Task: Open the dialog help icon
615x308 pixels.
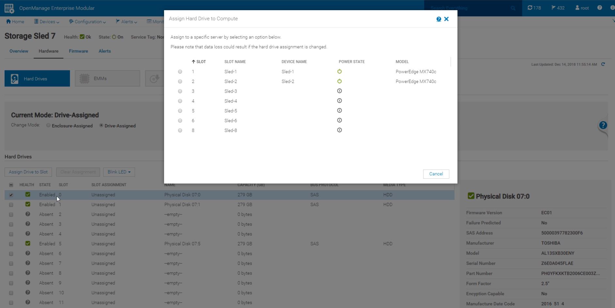Action: (439, 19)
